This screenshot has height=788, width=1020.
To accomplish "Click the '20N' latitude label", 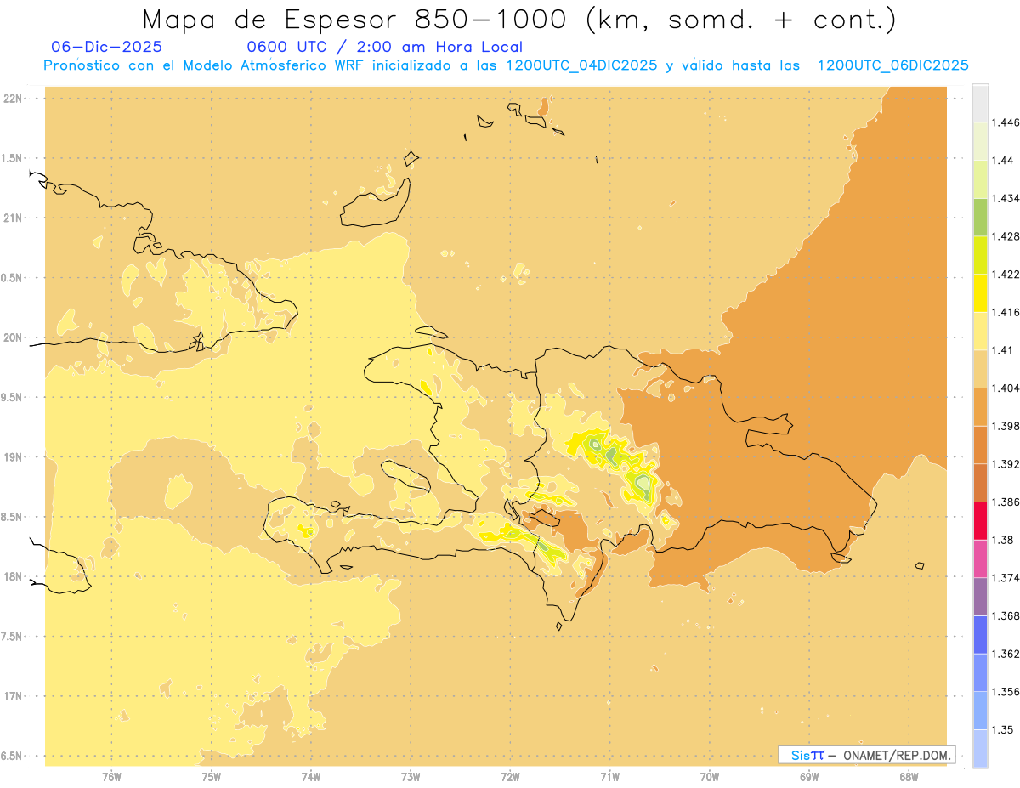I will click(13, 338).
